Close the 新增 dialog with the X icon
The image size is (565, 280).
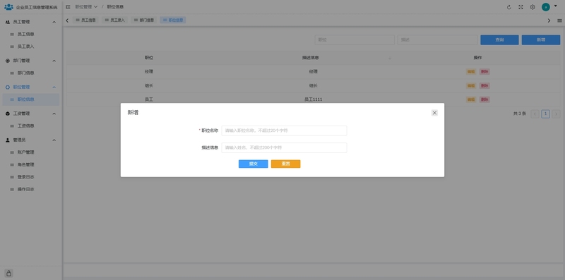(x=434, y=113)
